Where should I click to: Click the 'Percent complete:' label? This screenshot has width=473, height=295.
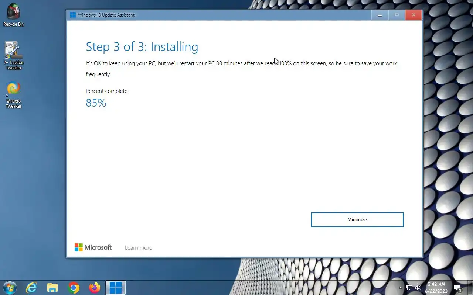point(107,91)
